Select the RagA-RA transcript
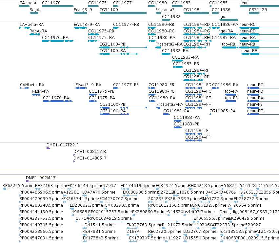The height and width of the screenshot is (243, 279). pyautogui.click(x=34, y=34)
